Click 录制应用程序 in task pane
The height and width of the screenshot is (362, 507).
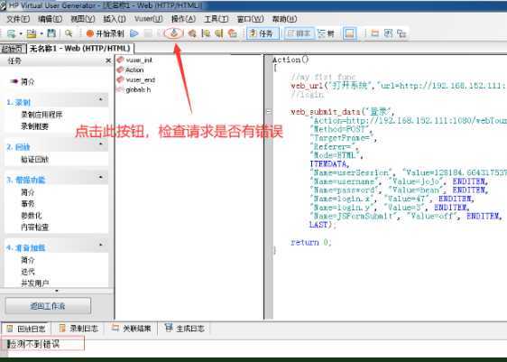(41, 115)
